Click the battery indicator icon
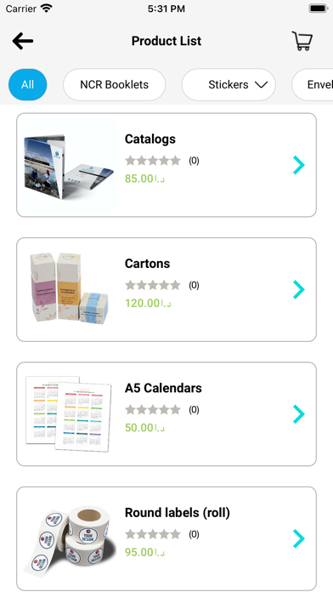This screenshot has width=333, height=592. [319, 9]
